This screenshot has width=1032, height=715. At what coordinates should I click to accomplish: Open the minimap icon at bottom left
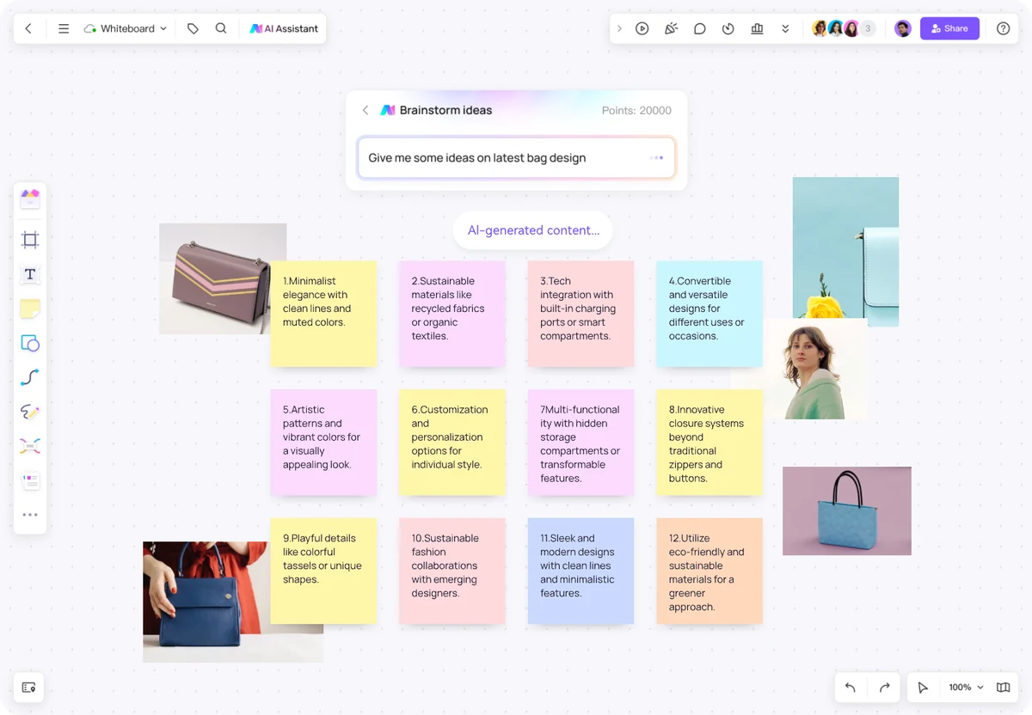[28, 687]
